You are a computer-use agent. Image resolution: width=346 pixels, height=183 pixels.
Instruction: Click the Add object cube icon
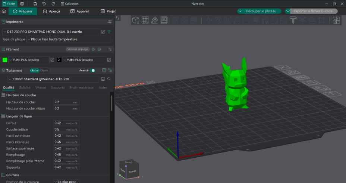point(135,20)
